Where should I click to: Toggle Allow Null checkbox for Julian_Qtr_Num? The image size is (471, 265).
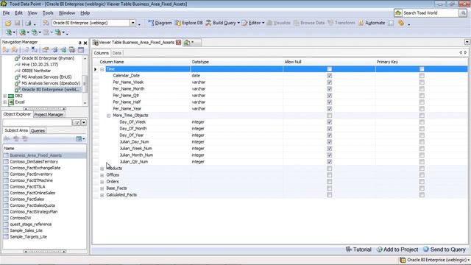click(330, 162)
